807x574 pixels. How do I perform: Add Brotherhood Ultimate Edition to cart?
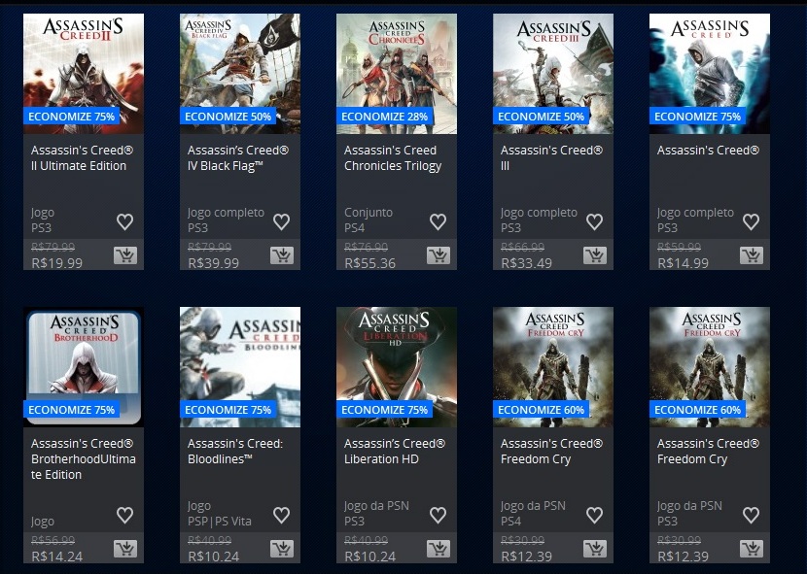point(125,549)
